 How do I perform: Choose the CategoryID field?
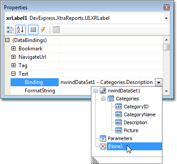pyautogui.click(x=136, y=107)
